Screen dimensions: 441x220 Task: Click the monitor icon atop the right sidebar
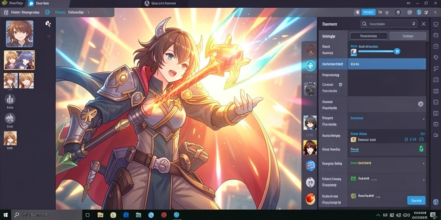point(436,25)
